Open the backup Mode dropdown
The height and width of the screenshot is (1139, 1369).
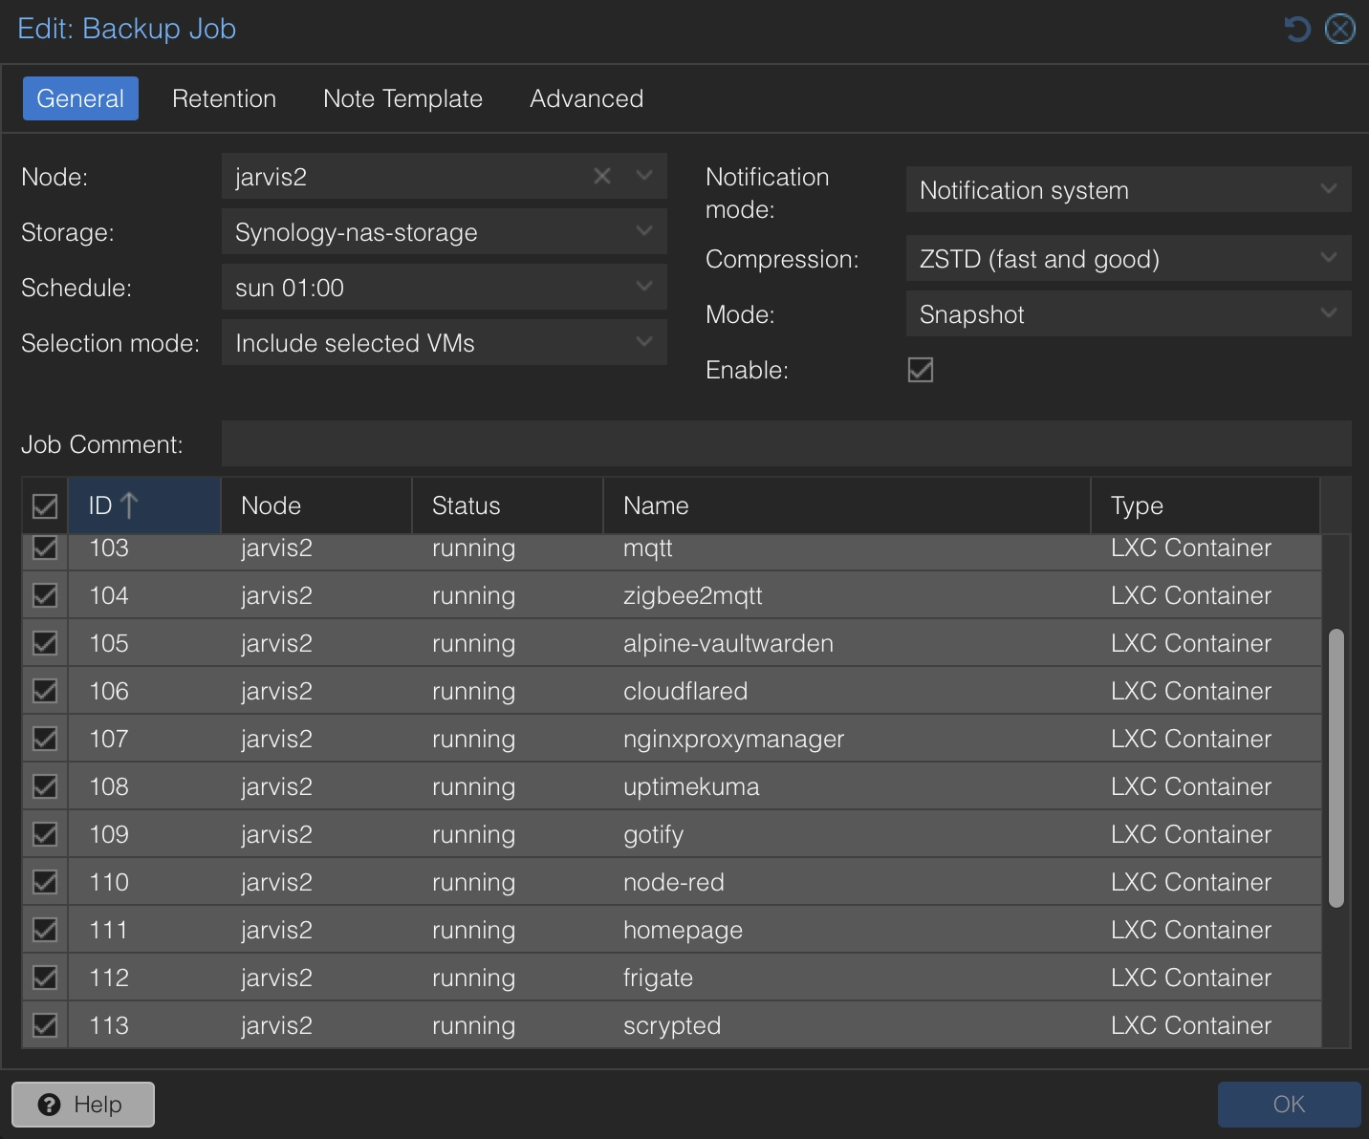[1328, 313]
